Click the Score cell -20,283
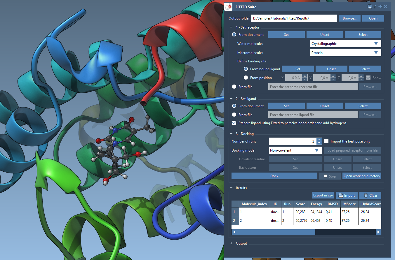This screenshot has width=395, height=260. [x=300, y=212]
